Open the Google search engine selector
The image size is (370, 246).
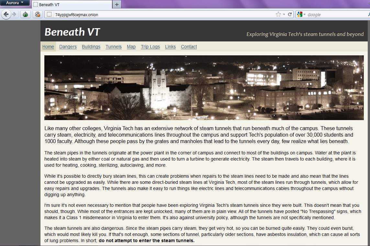[301, 15]
